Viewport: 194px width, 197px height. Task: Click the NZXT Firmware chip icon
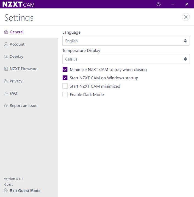pyautogui.click(x=6, y=69)
